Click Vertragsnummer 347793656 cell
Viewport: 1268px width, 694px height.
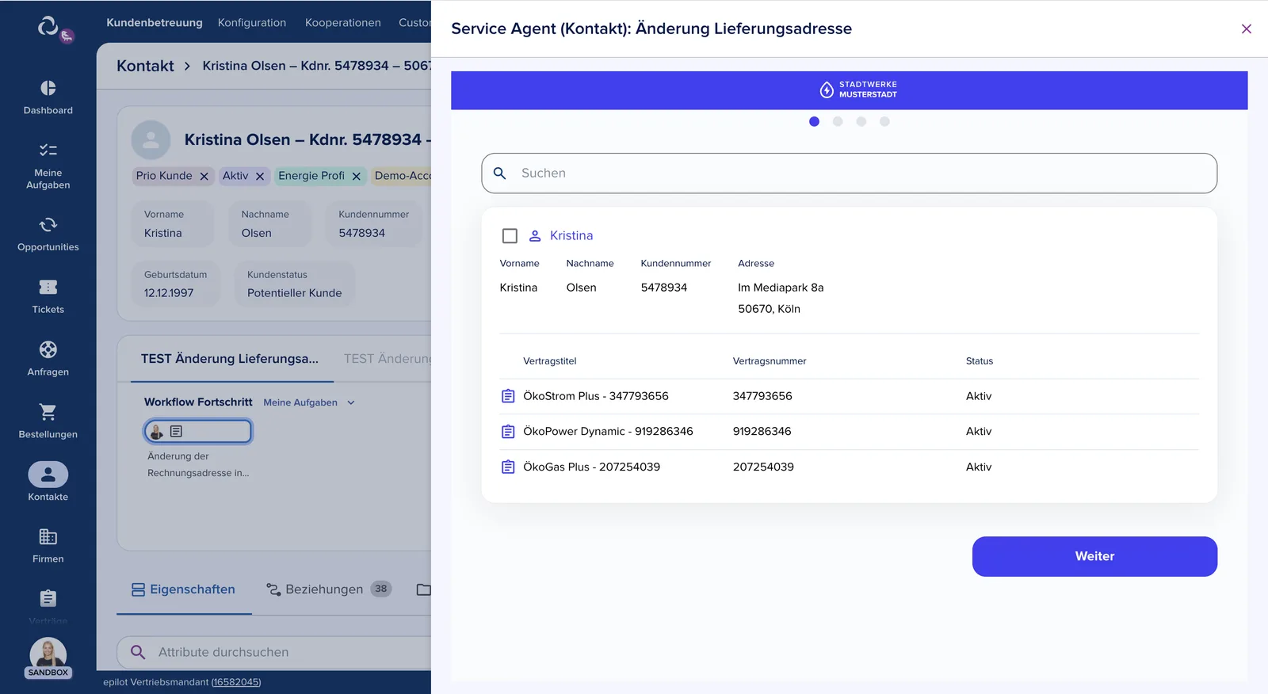762,396
